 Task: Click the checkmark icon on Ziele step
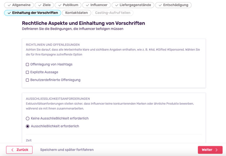(40, 5)
